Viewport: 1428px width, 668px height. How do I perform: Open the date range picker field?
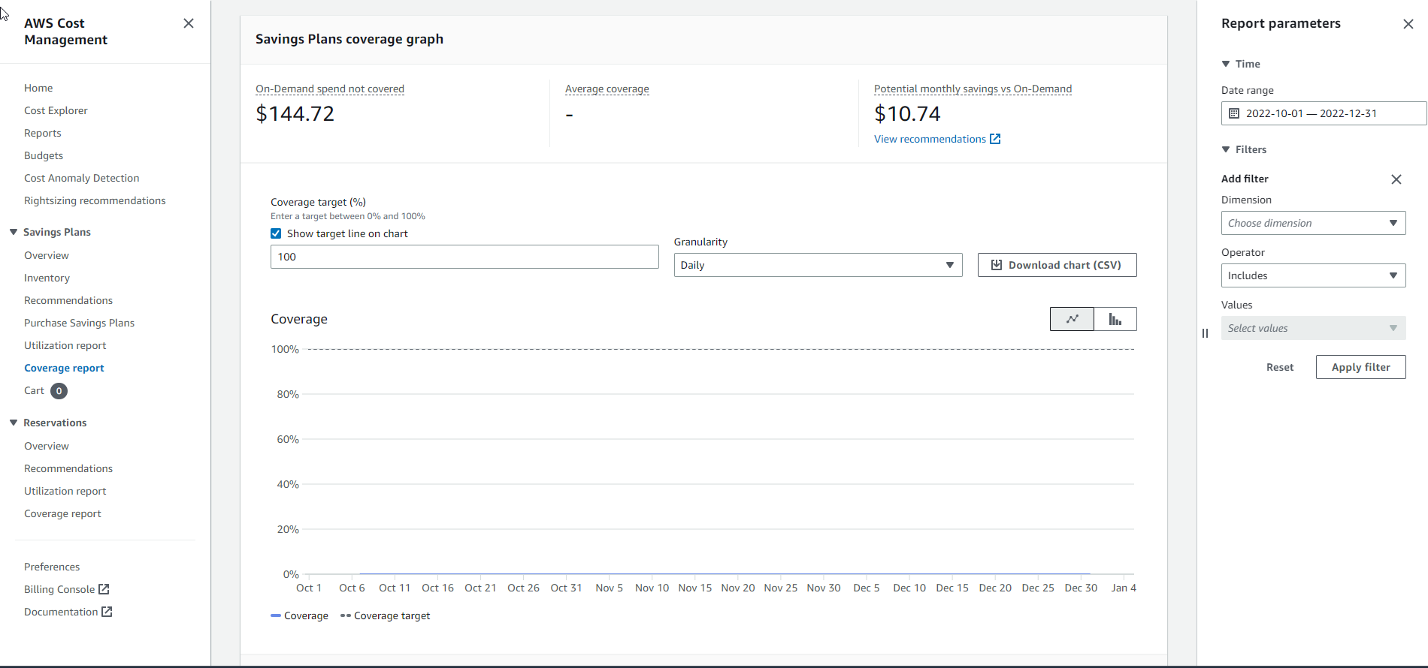pos(1324,113)
